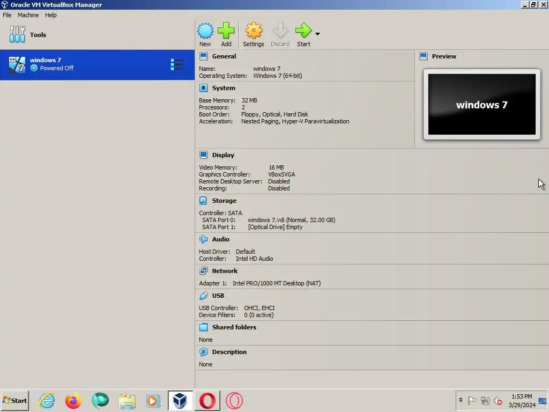Open the Description heading link
The width and height of the screenshot is (549, 412).
pyautogui.click(x=229, y=352)
